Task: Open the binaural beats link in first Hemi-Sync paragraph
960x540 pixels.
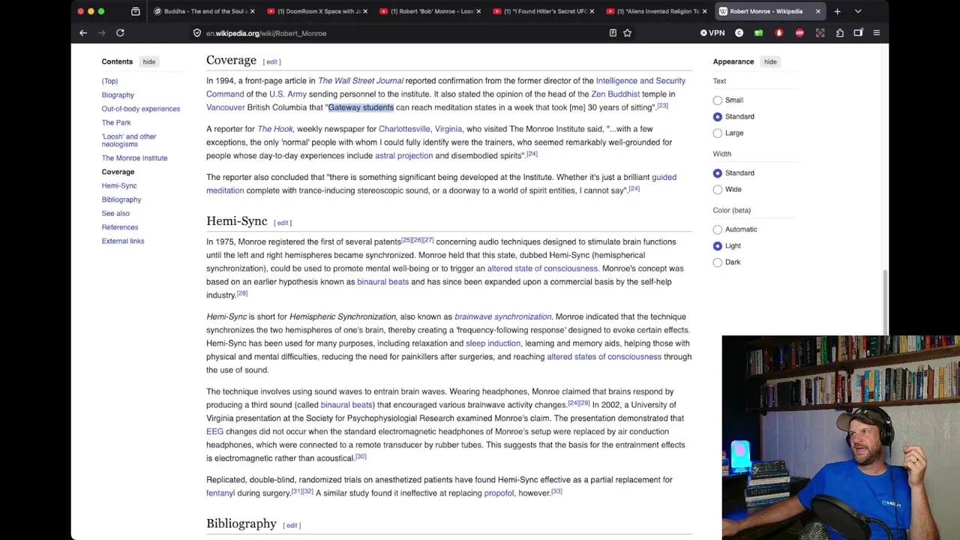Action: 382,282
